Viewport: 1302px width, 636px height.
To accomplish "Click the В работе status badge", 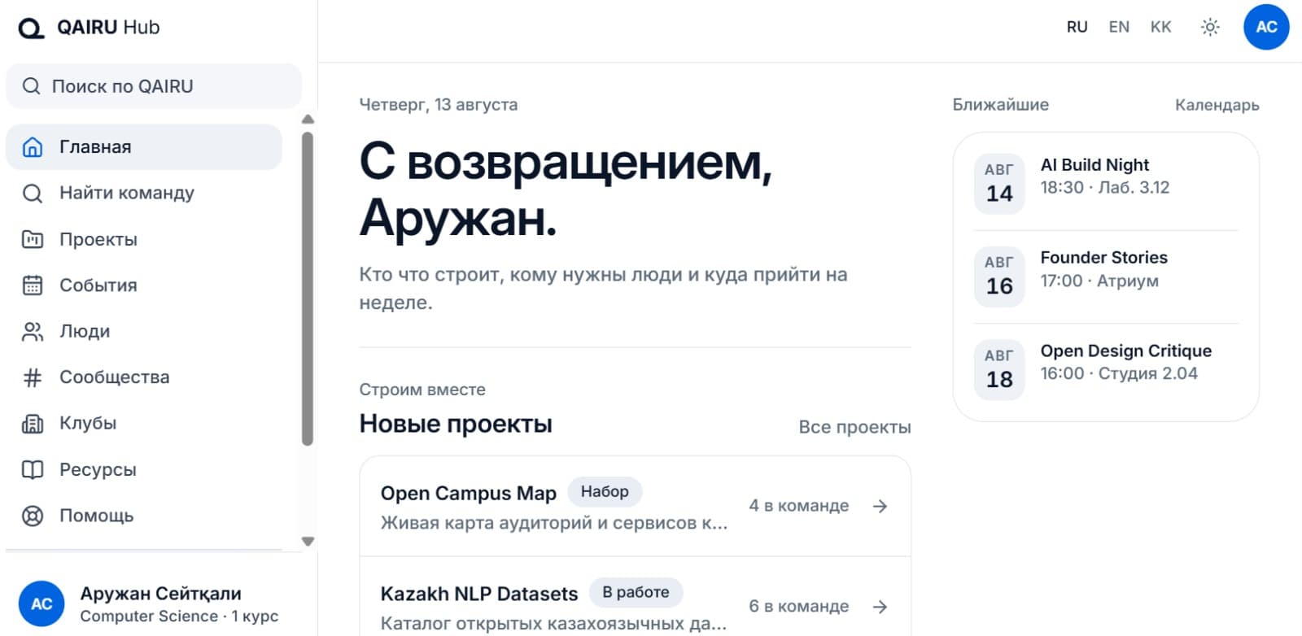I will pos(636,593).
